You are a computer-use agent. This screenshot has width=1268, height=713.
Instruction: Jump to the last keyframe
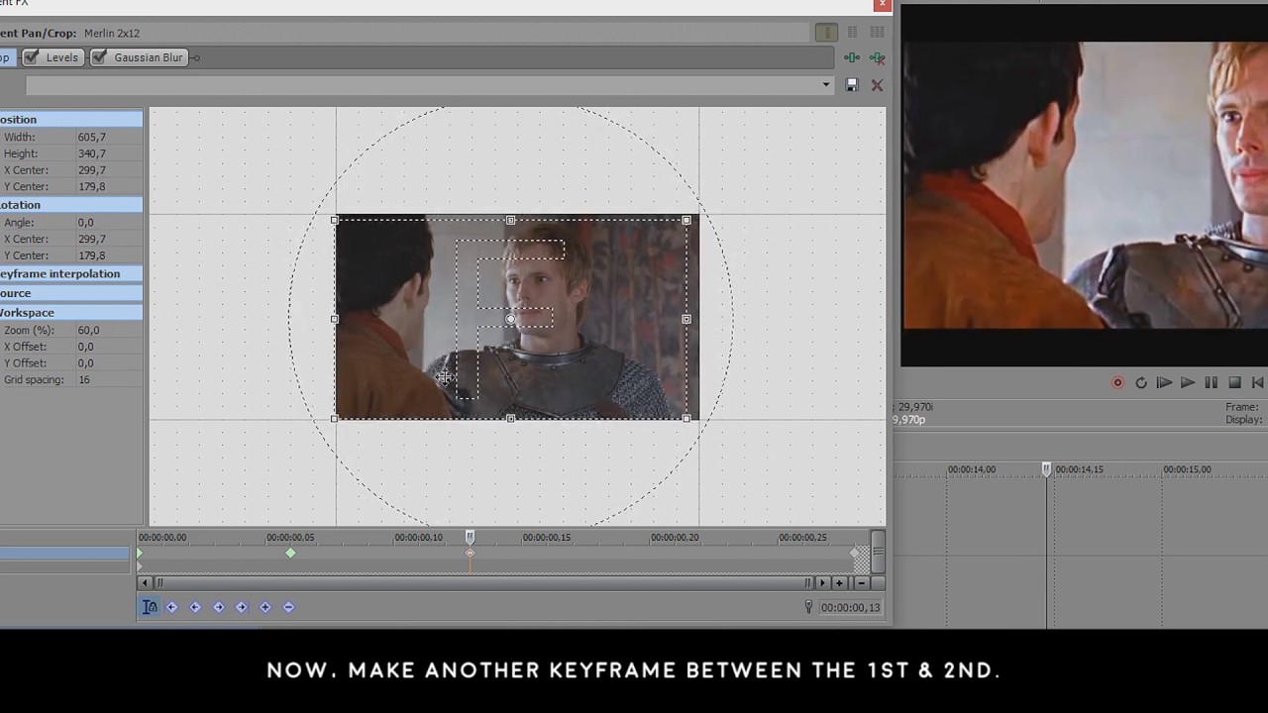pyautogui.click(x=242, y=607)
